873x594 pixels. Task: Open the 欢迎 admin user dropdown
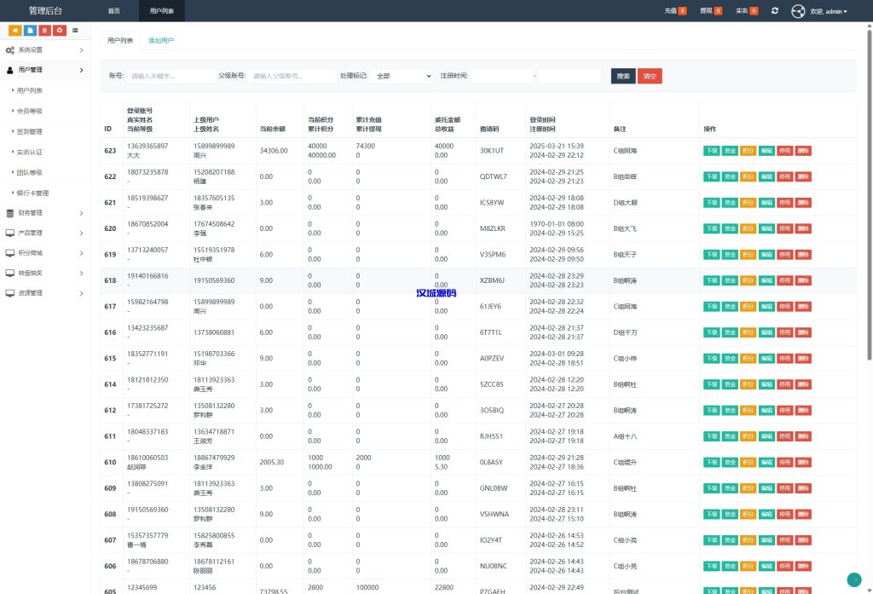point(828,11)
